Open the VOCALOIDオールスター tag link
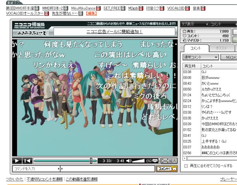 pyautogui.click(x=25, y=14)
